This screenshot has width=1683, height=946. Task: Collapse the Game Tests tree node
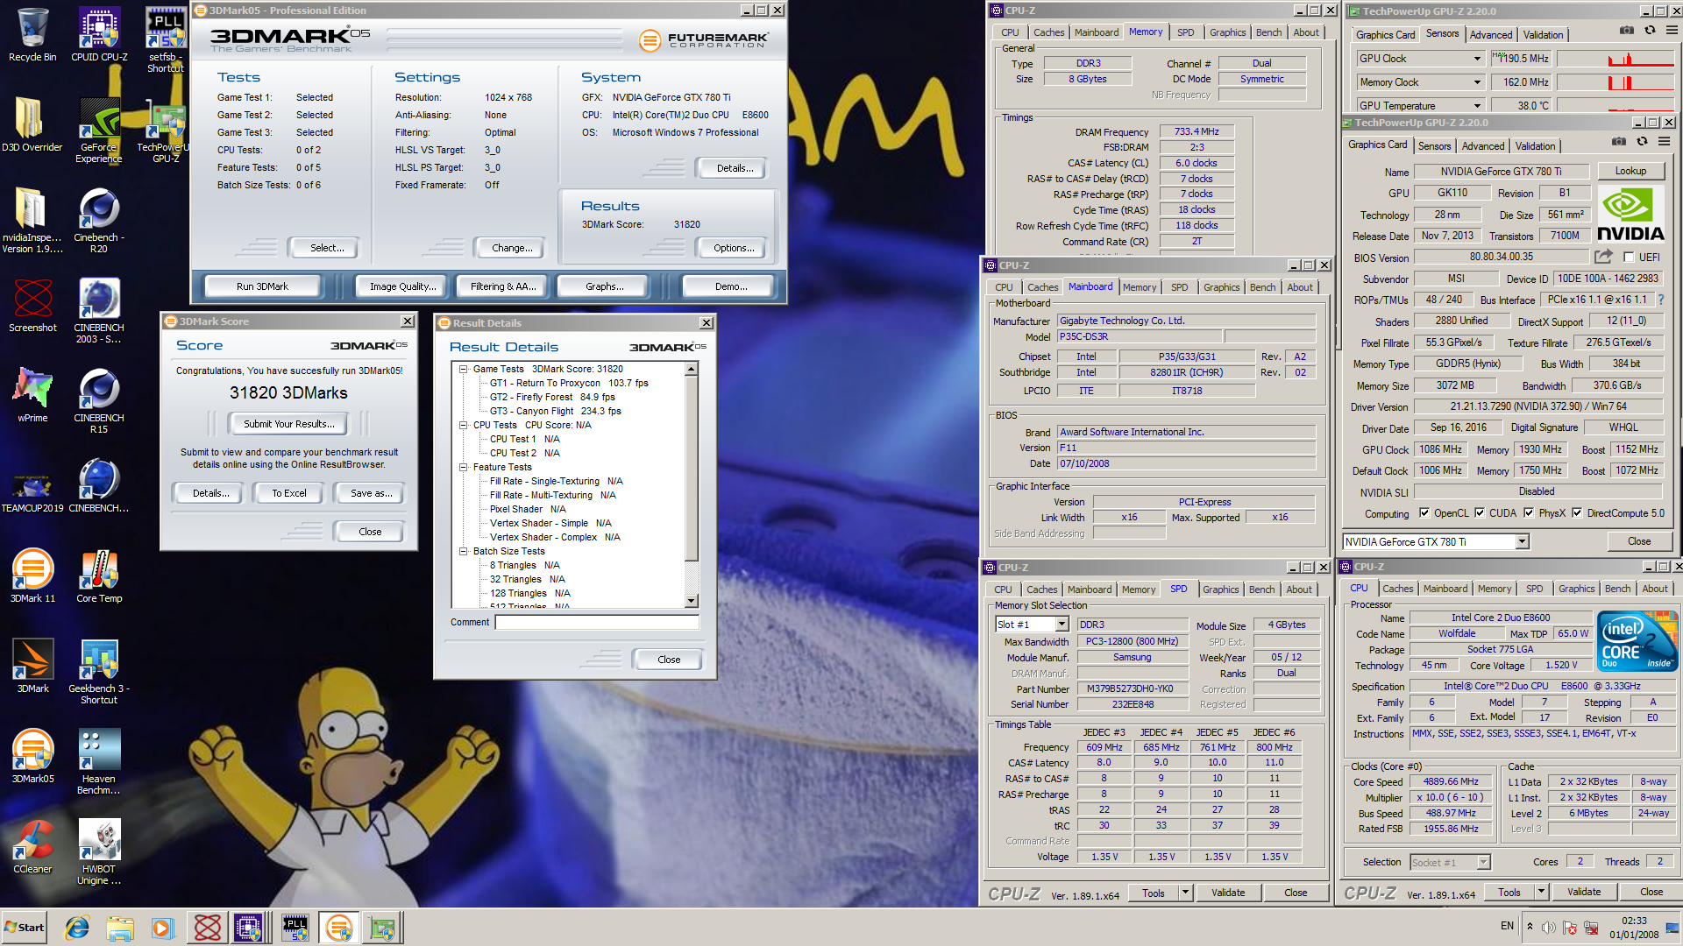click(x=464, y=369)
